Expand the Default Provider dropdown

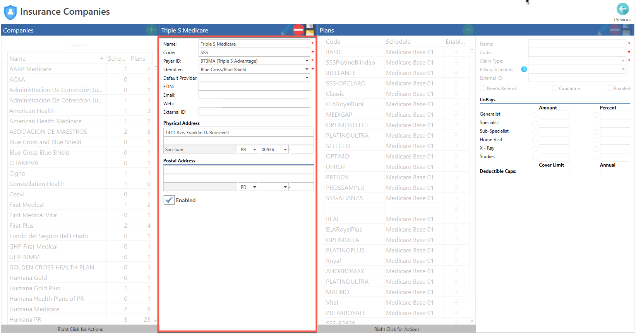pos(307,78)
